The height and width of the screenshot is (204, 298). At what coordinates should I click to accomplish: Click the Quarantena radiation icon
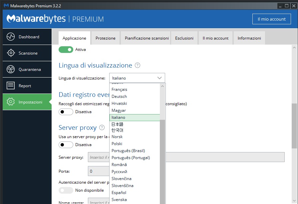(11, 69)
